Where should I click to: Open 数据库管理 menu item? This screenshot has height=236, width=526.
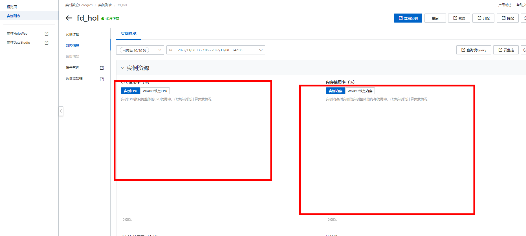coord(74,79)
